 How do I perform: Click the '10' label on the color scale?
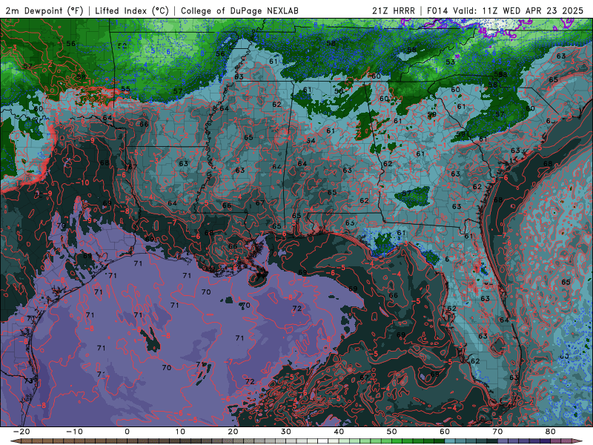click(x=180, y=432)
